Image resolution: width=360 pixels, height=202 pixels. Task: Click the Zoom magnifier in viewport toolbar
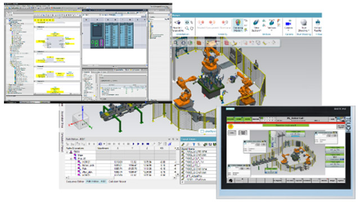coord(176,43)
